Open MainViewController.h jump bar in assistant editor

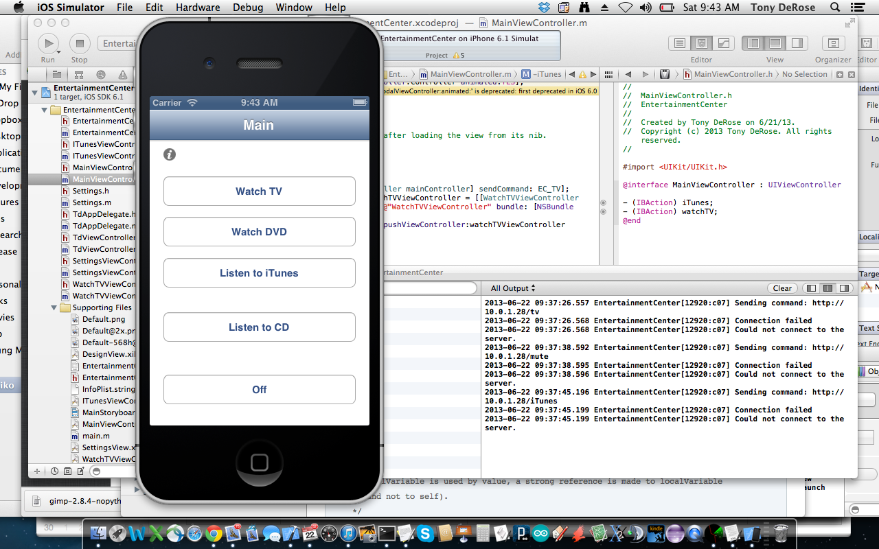point(727,74)
